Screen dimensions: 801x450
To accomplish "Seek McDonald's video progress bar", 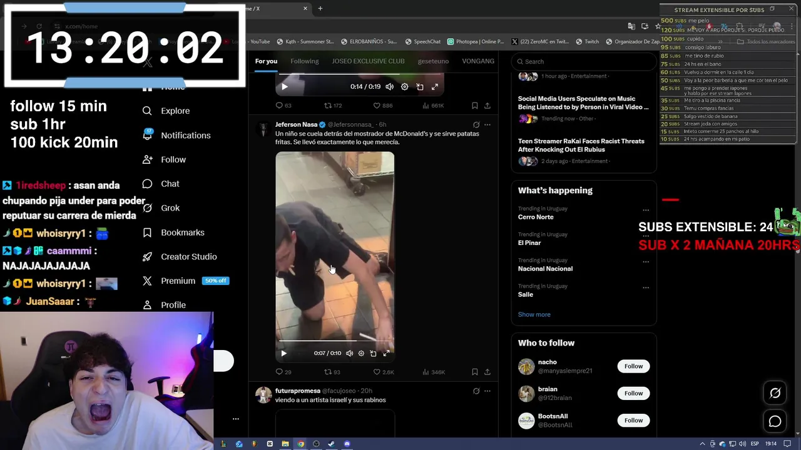I will click(335, 341).
